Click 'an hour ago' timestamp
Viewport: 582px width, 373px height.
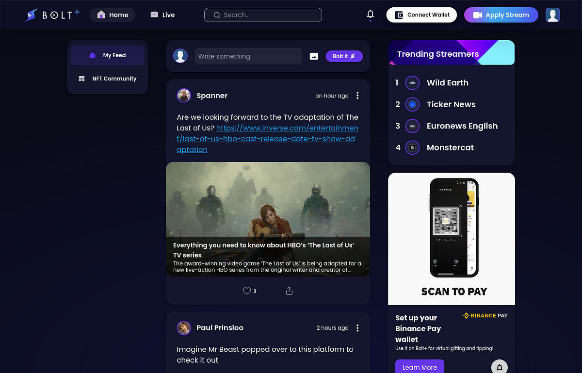pyautogui.click(x=332, y=96)
